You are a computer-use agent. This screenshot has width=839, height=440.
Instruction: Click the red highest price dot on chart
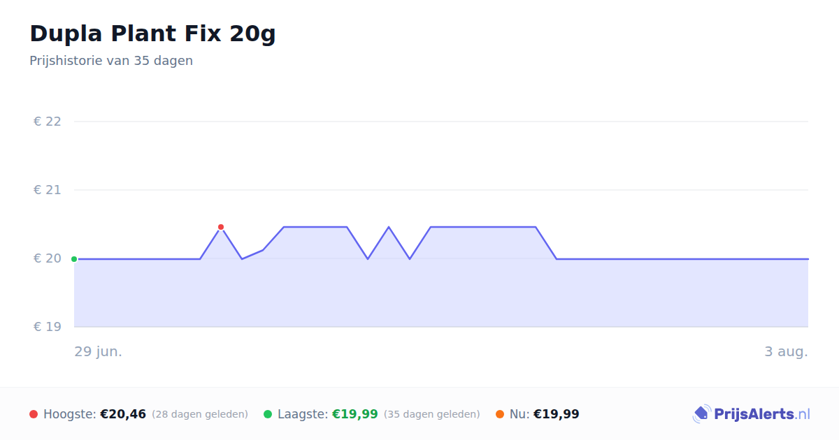(x=221, y=227)
